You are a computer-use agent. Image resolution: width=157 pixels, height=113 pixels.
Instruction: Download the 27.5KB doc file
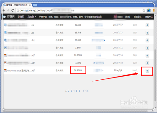click(147, 40)
